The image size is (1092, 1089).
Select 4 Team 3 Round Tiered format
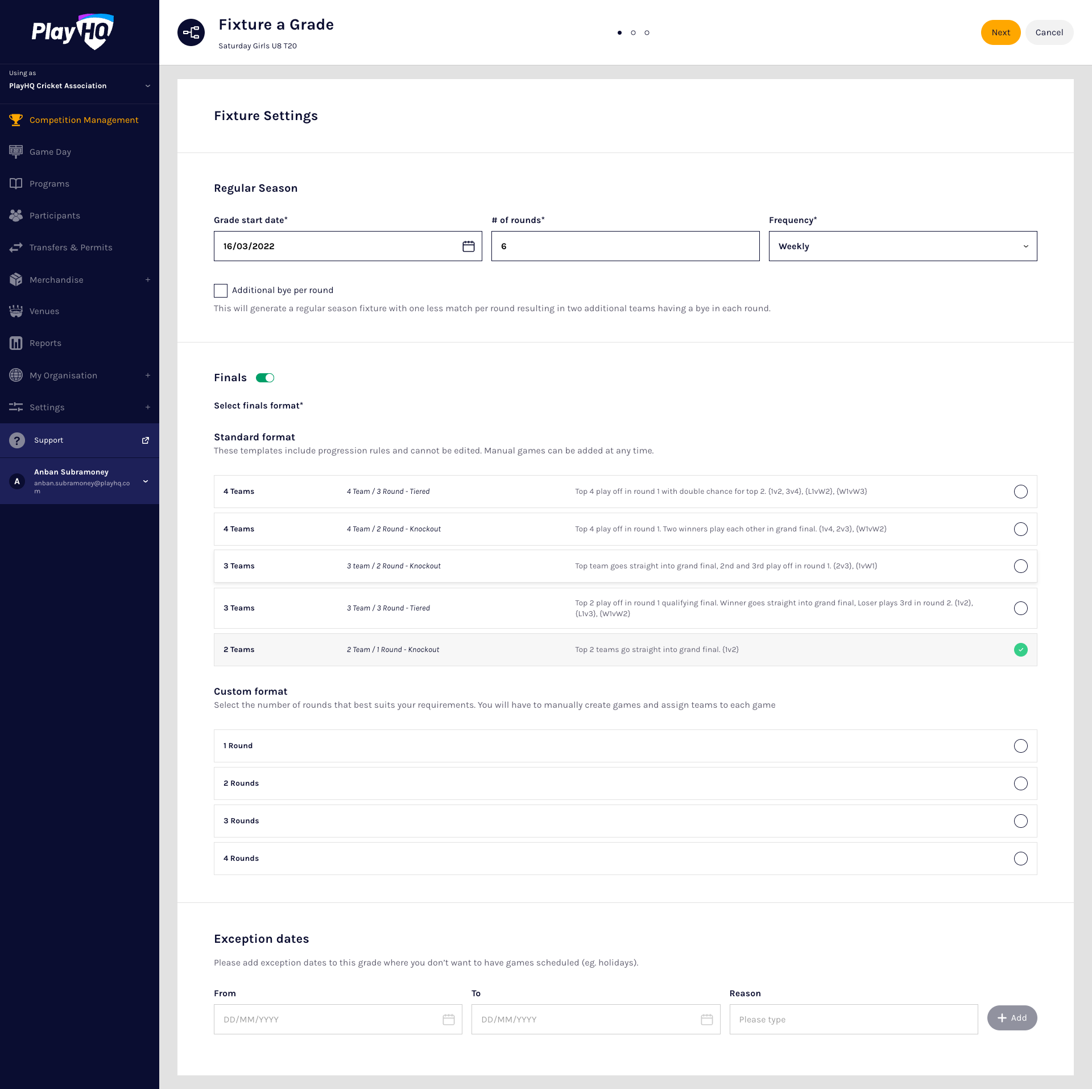click(1020, 492)
